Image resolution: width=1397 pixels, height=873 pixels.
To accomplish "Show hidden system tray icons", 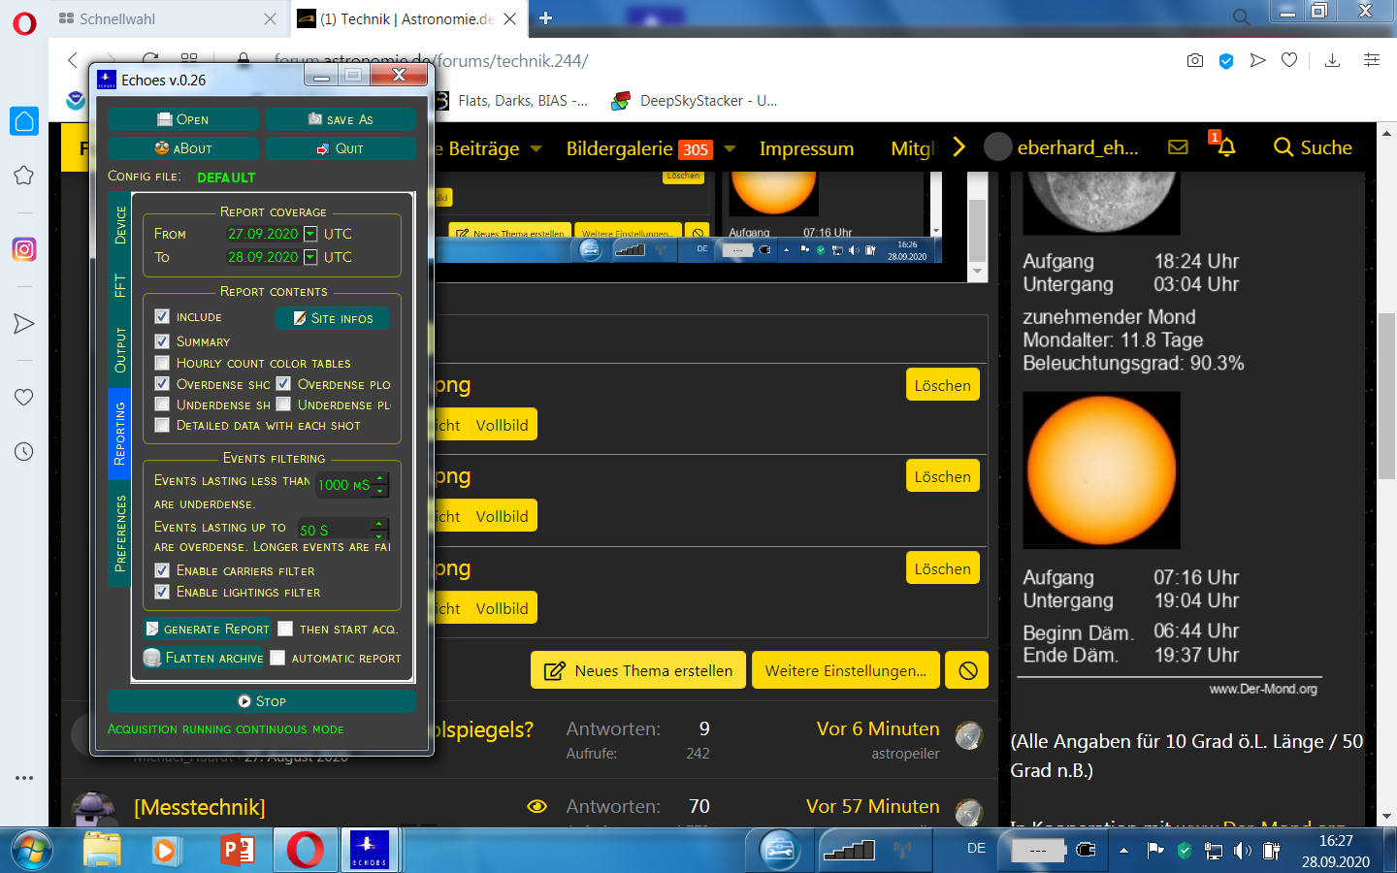I will pyautogui.click(x=1123, y=851).
